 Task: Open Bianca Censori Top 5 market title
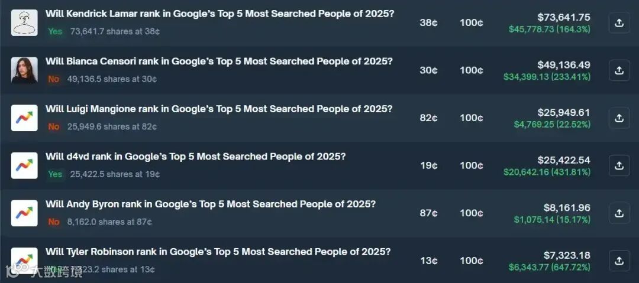point(219,61)
